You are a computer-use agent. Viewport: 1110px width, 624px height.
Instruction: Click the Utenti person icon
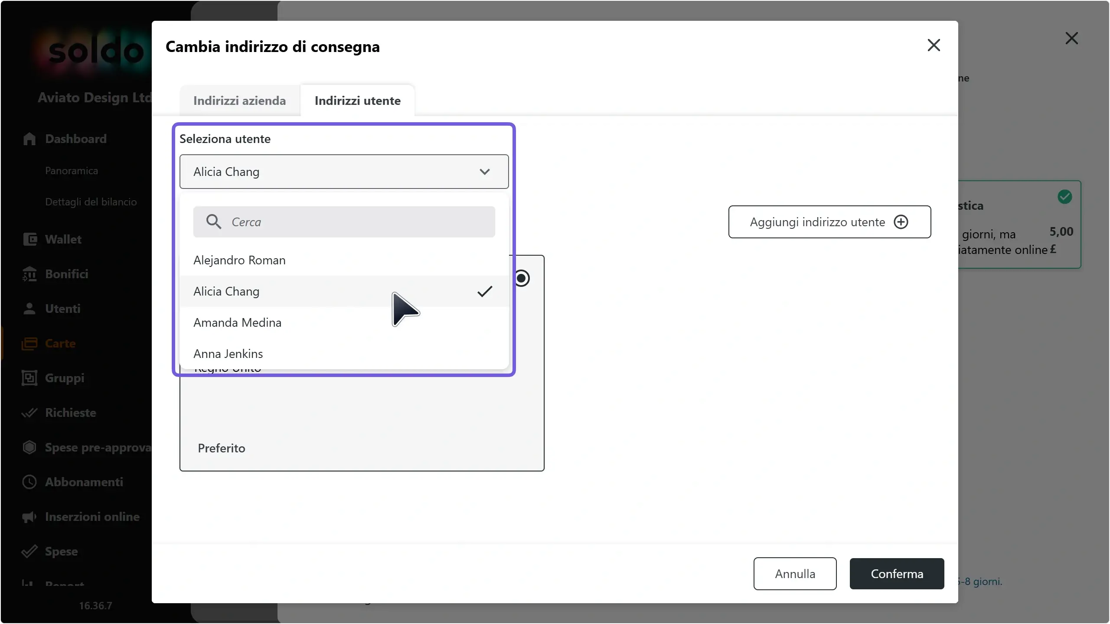click(x=29, y=309)
